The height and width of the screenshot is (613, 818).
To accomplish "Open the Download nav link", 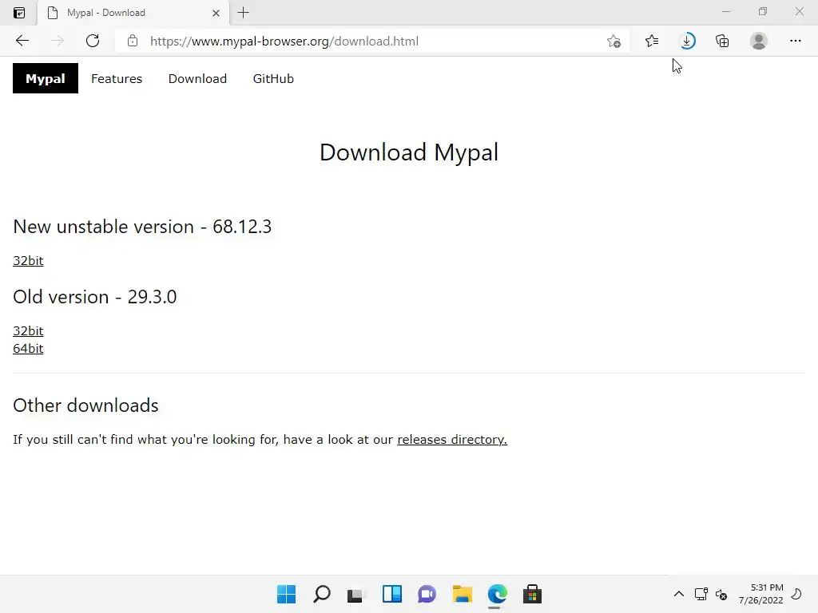I will tap(198, 79).
